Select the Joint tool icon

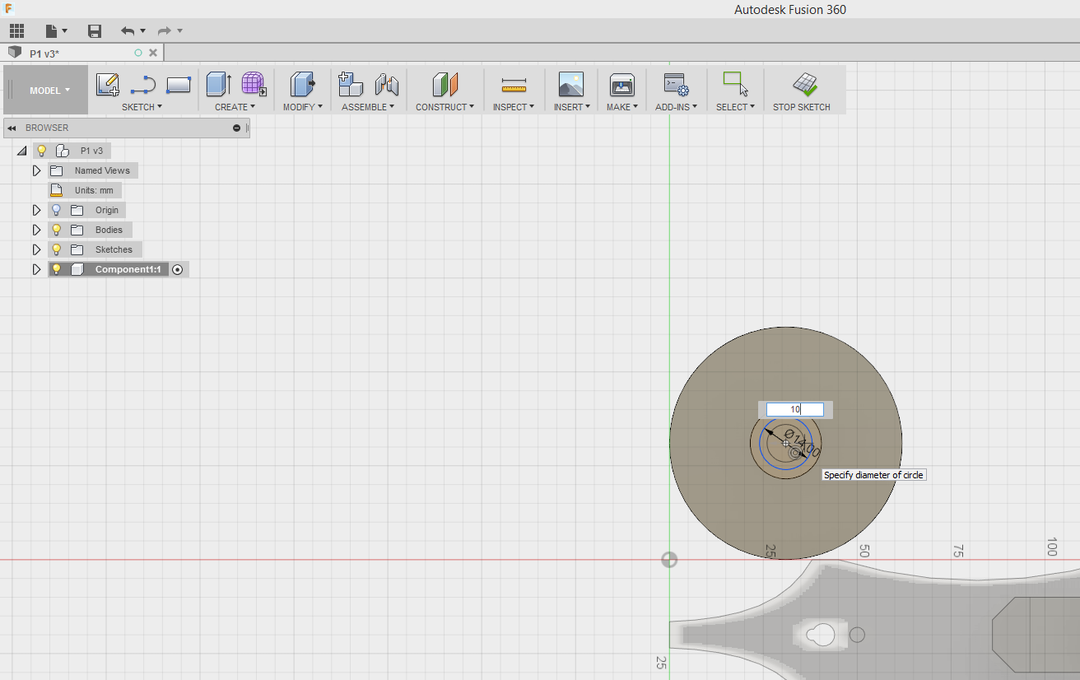(386, 84)
